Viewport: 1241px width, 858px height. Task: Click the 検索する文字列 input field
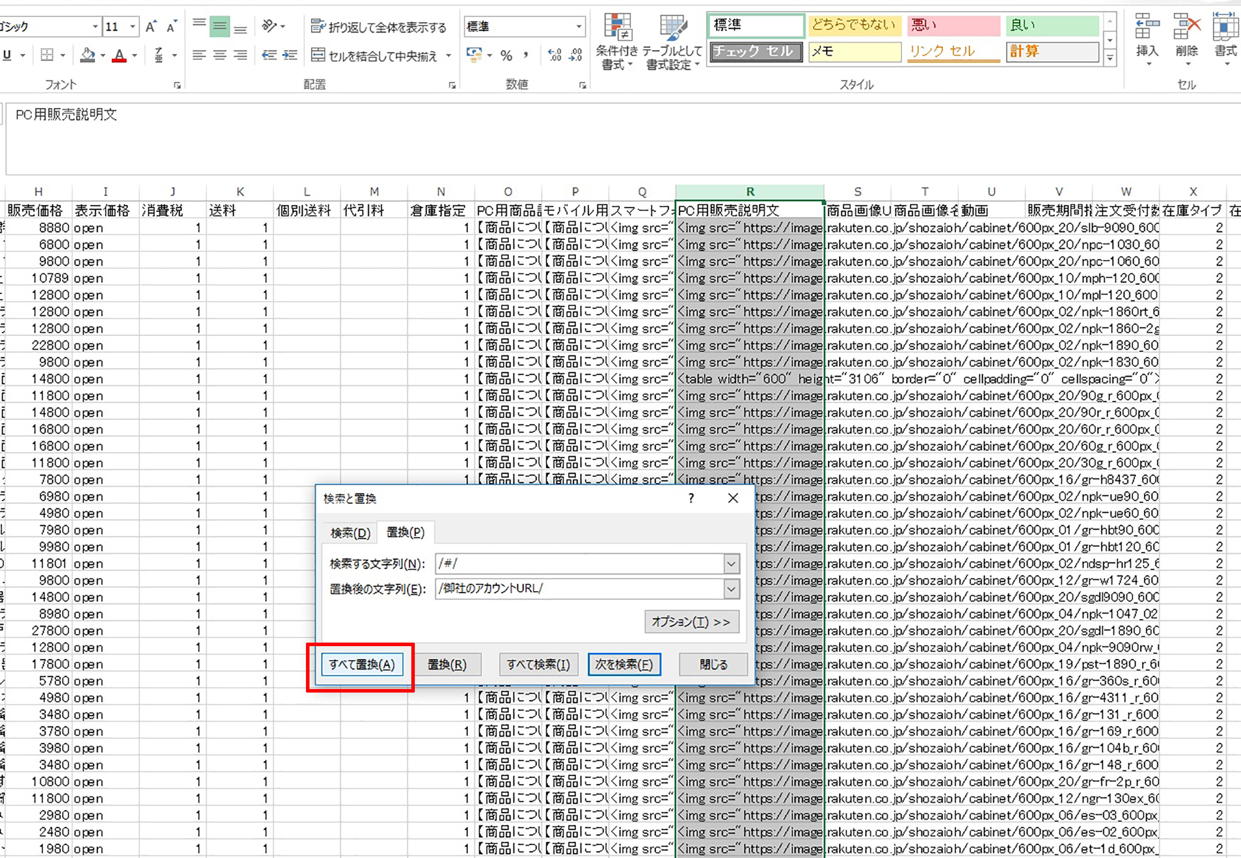tap(579, 563)
